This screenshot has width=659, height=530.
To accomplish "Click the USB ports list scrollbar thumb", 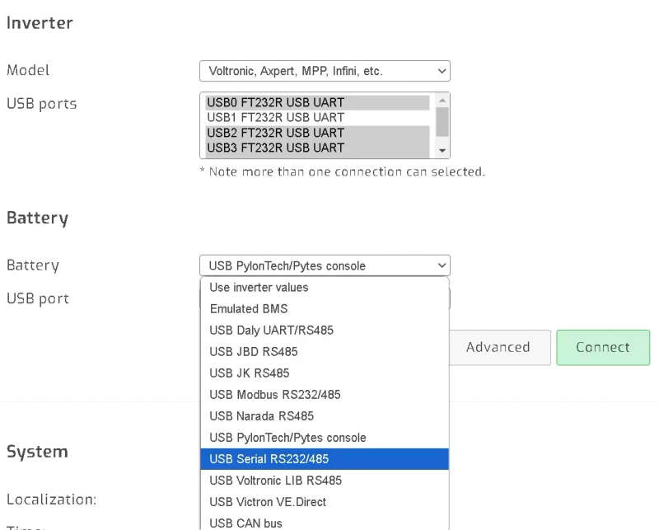I will (x=442, y=122).
